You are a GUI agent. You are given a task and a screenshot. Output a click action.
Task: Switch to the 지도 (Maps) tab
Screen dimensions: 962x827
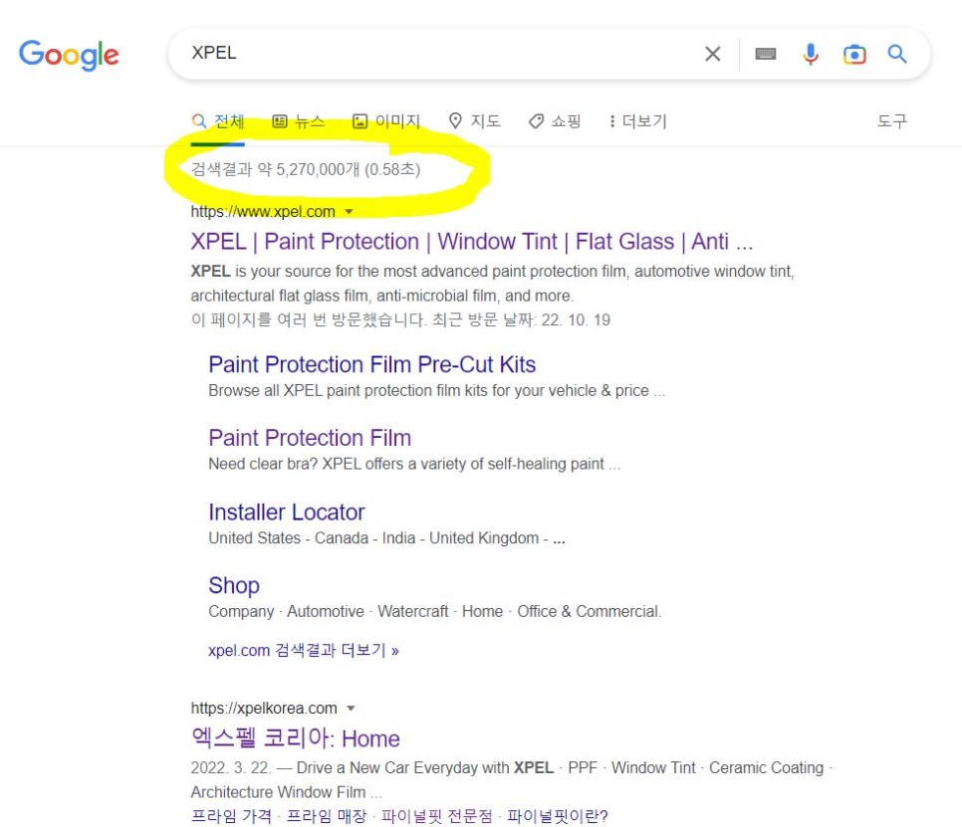(474, 121)
